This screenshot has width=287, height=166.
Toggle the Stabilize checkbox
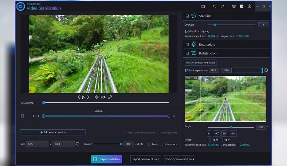tap(187, 16)
